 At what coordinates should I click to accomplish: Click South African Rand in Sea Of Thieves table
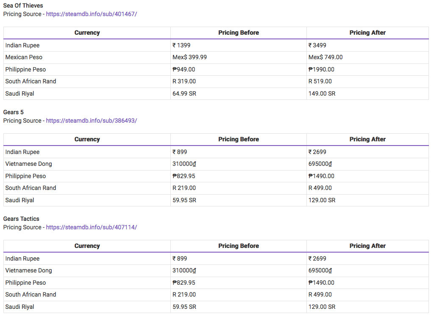[x=31, y=81]
